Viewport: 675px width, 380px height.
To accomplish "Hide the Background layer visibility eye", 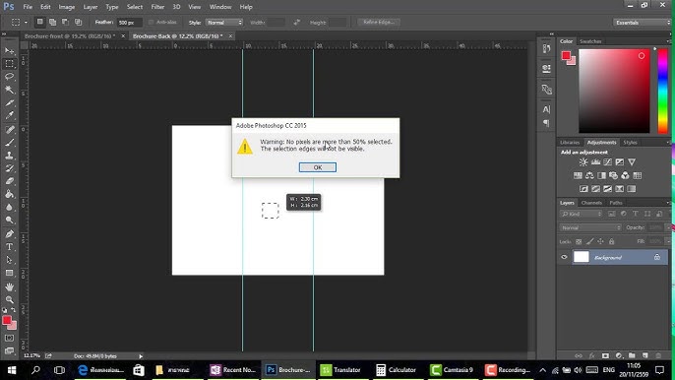I will point(564,257).
